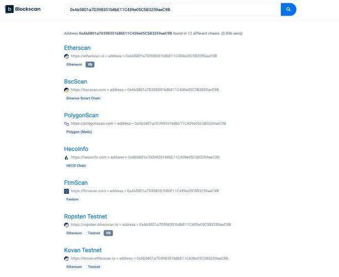This screenshot has height=277, width=339.
Task: Click the HecoInfo flame favicon
Action: tap(66, 157)
